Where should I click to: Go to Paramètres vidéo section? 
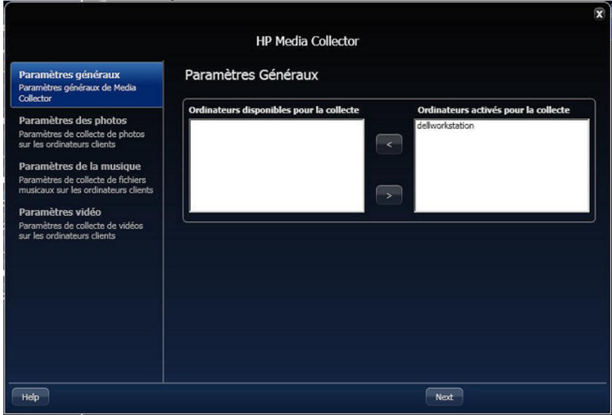(x=87, y=224)
